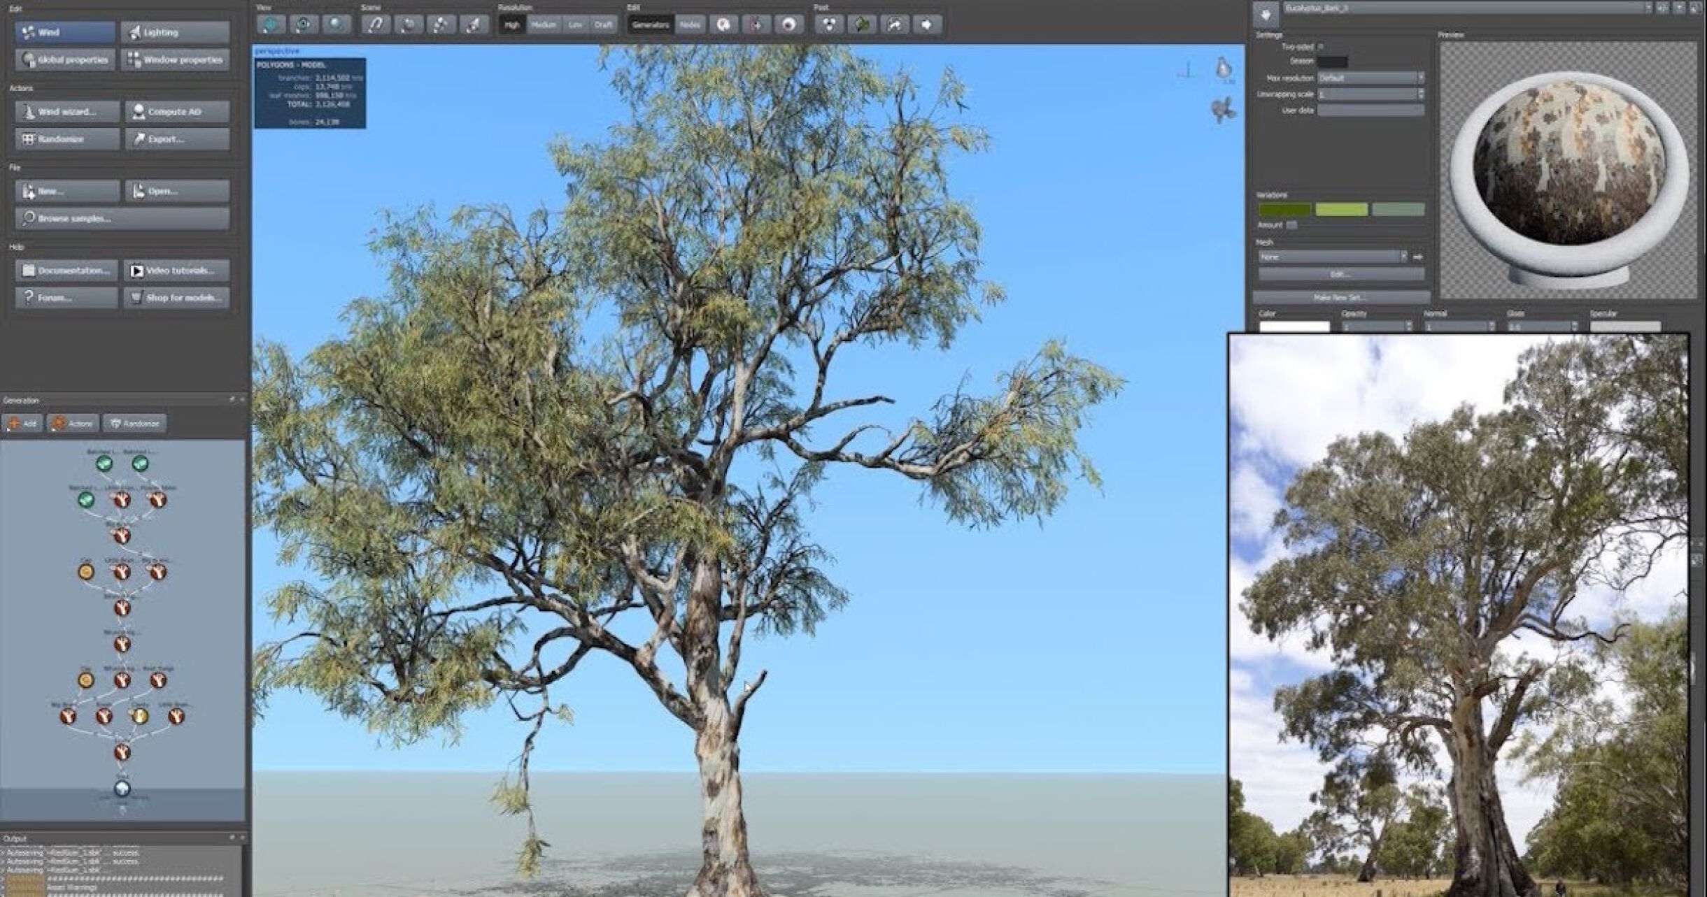This screenshot has height=897, width=1707.
Task: Click the green leaf icon in Post group
Action: 862,24
